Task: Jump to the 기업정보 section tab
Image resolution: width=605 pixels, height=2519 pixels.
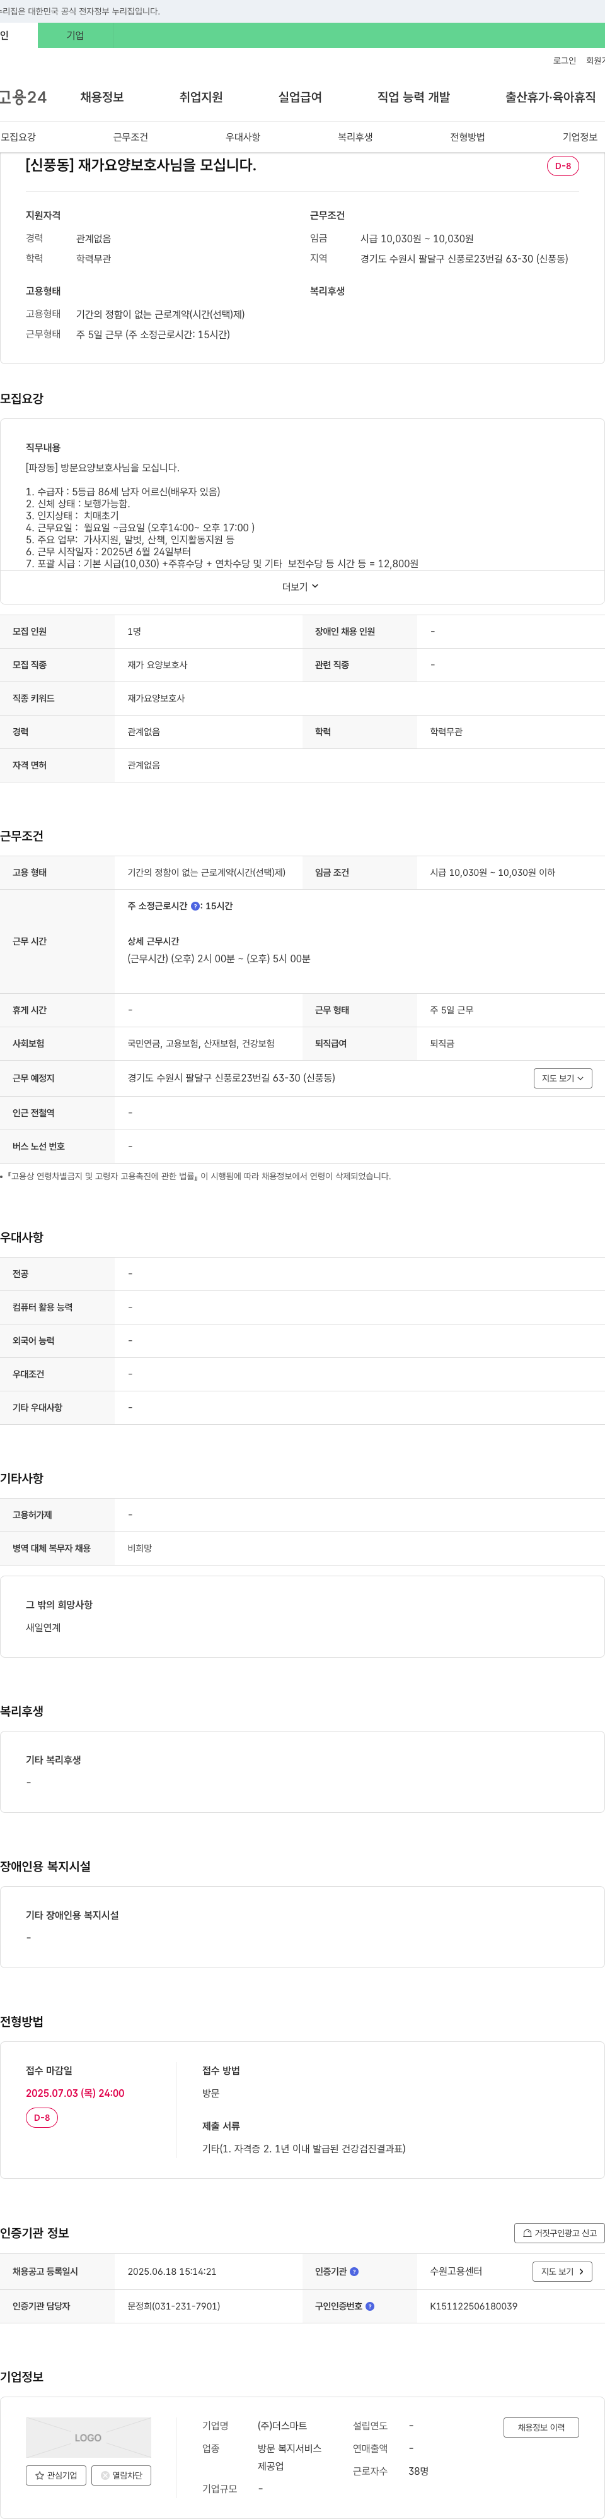Action: click(580, 137)
